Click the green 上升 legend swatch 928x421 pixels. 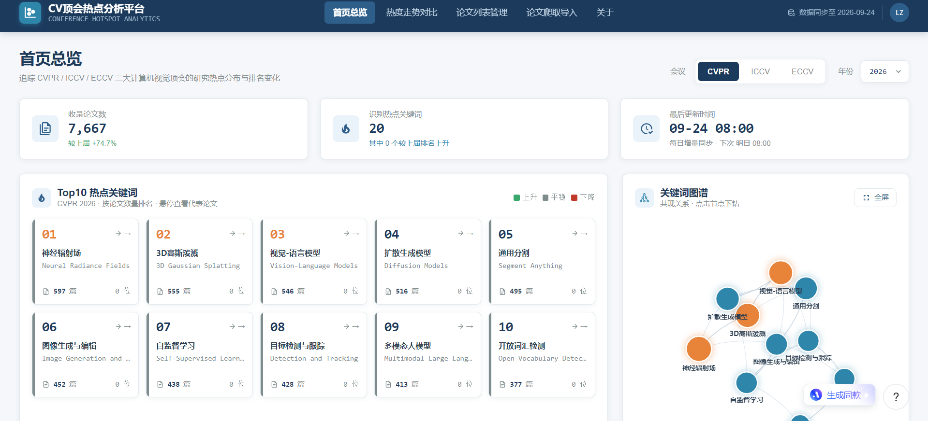click(516, 197)
